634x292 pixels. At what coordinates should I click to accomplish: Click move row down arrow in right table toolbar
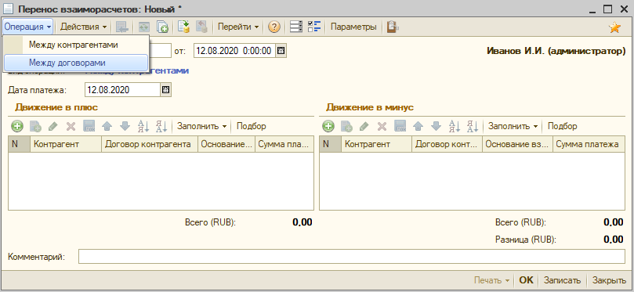click(x=436, y=126)
